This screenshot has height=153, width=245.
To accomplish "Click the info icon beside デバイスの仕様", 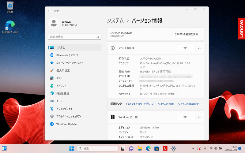I will tap(113, 48).
